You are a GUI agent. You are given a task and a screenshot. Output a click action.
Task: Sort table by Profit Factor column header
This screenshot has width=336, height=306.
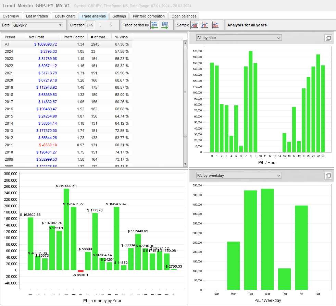coord(74,37)
